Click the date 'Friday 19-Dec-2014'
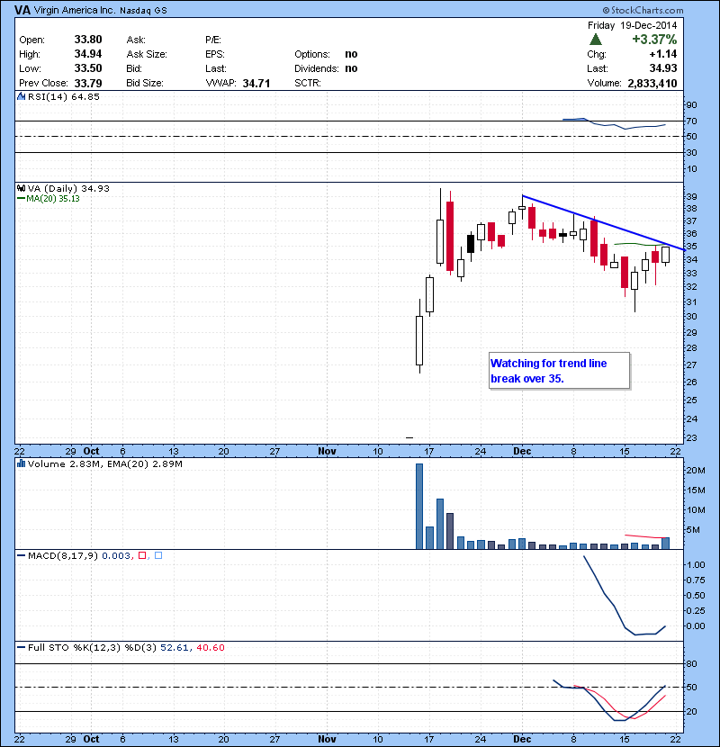This screenshot has width=720, height=747. pos(632,25)
